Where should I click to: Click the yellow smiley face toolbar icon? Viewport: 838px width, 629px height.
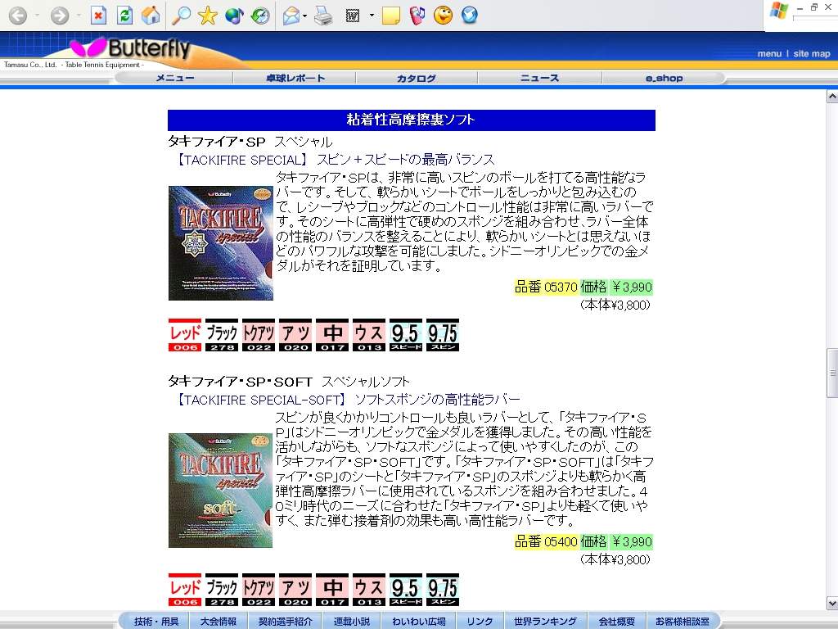(x=443, y=16)
